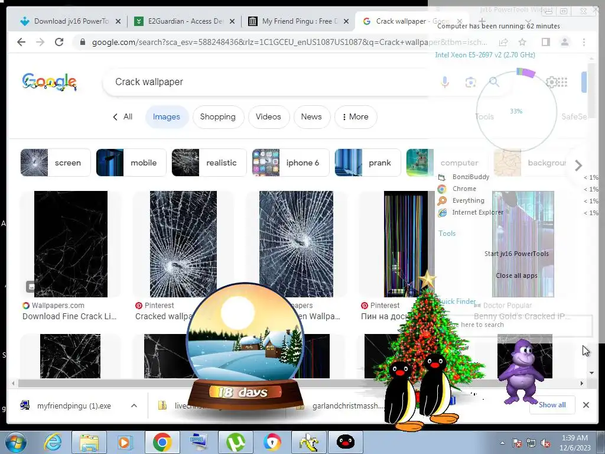Click the BonziBuddy purple gorilla character
Image resolution: width=605 pixels, height=454 pixels.
tap(521, 371)
